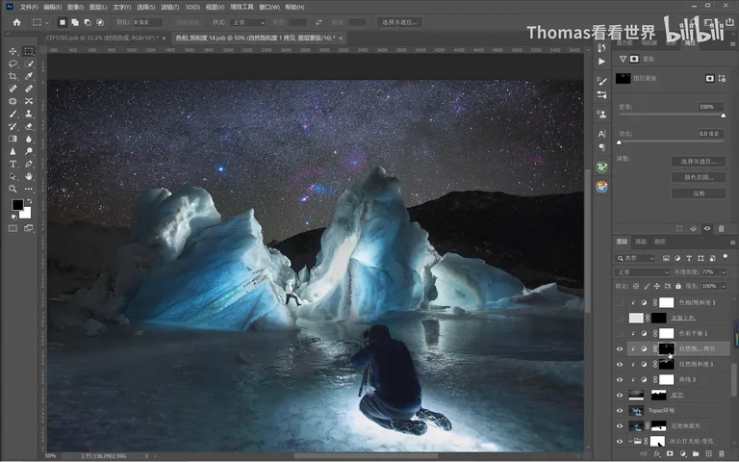Image resolution: width=739 pixels, height=462 pixels.
Task: Click the 羽化 feather input field in options bar
Action: coord(147,22)
